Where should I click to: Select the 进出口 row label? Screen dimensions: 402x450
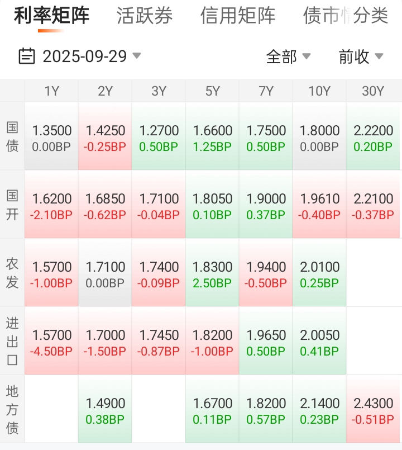click(x=12, y=341)
